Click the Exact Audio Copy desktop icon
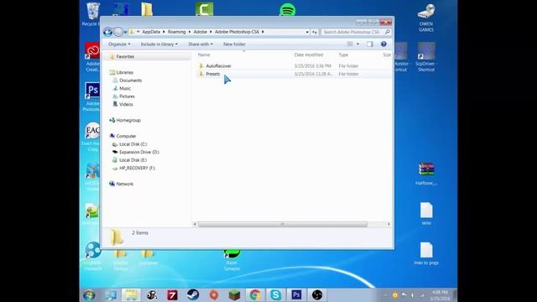Screen dimensions: 537x302 91,137
